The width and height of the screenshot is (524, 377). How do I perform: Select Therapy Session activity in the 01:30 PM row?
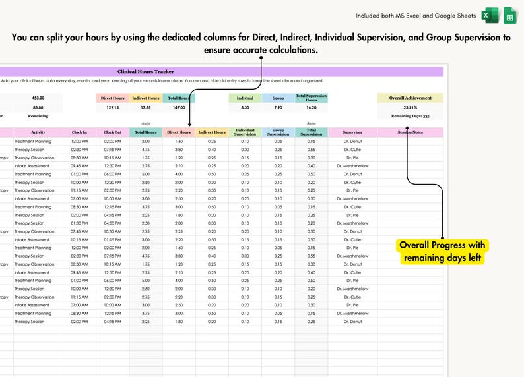[x=38, y=223]
